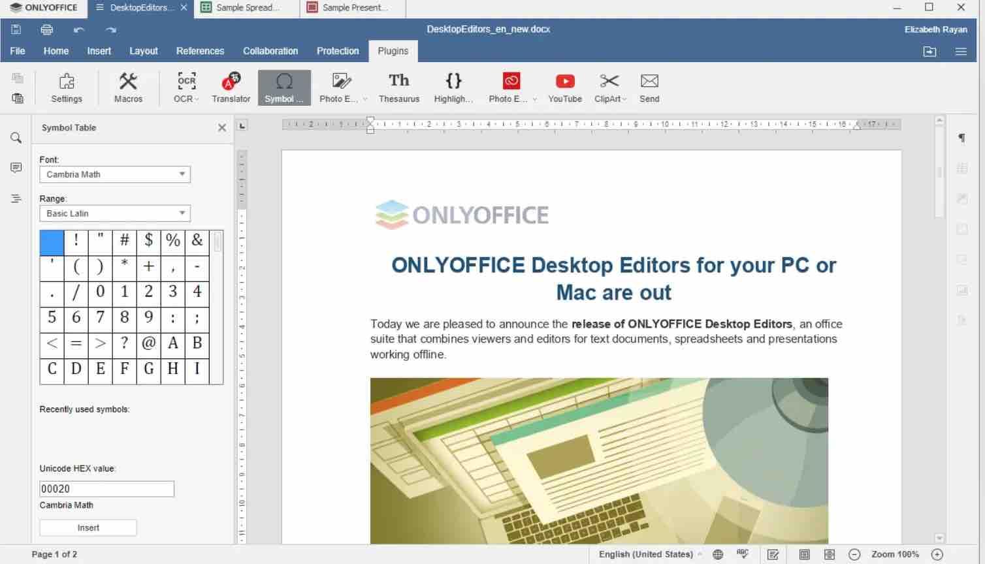Screen dimensions: 985x564
Task: Click the Print icon
Action: click(47, 29)
